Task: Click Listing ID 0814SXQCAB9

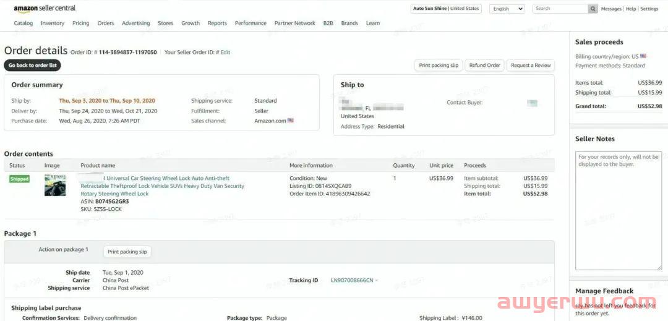Action: (x=320, y=186)
